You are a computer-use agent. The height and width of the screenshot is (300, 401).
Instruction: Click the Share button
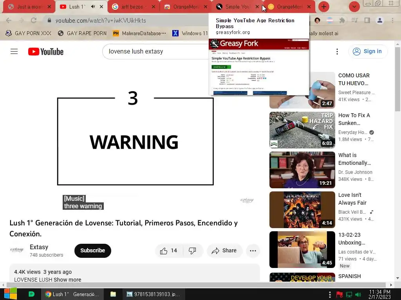(224, 251)
